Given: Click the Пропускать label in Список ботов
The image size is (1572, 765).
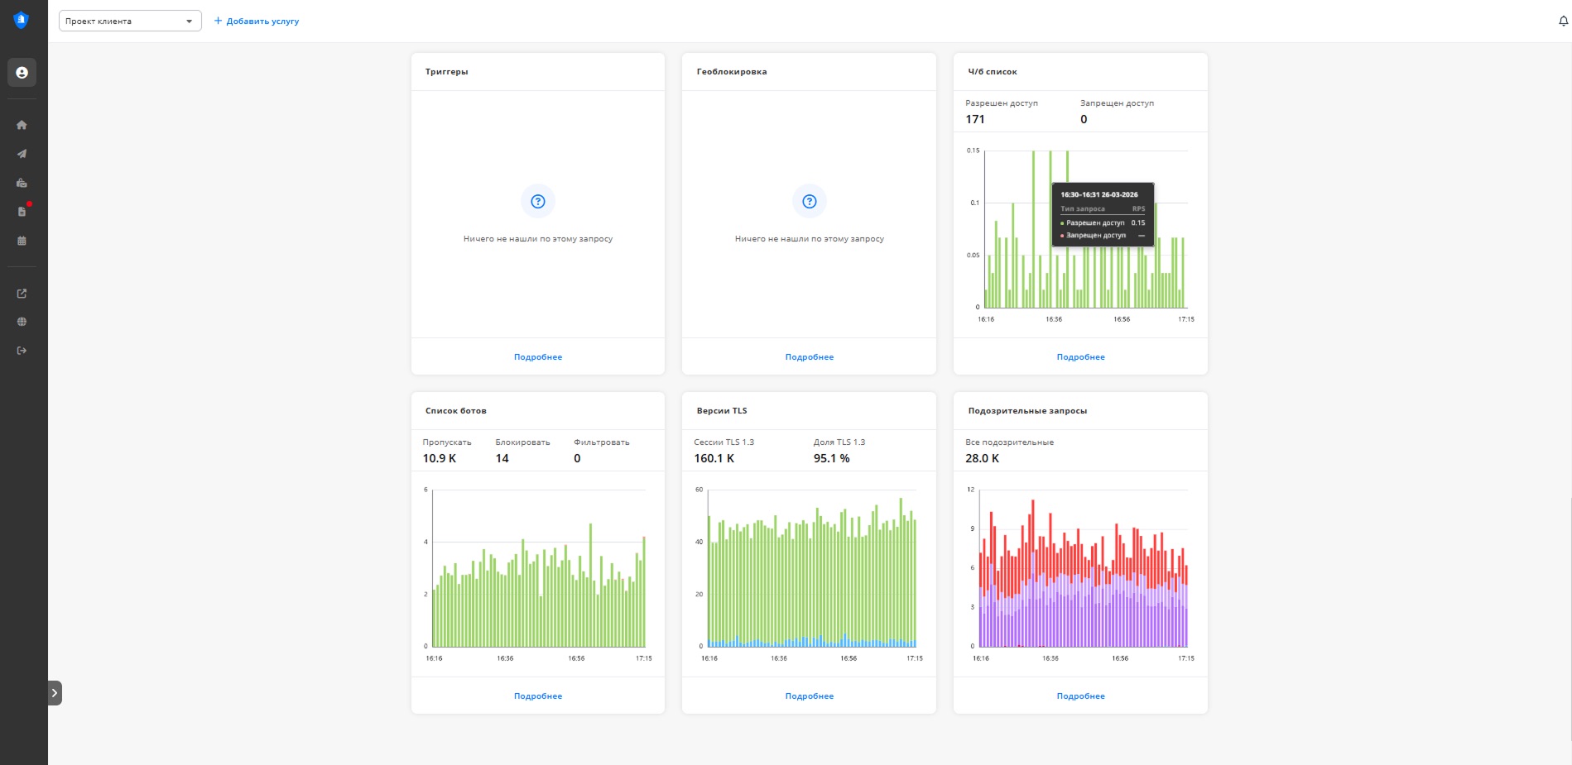Looking at the screenshot, I should 447,442.
